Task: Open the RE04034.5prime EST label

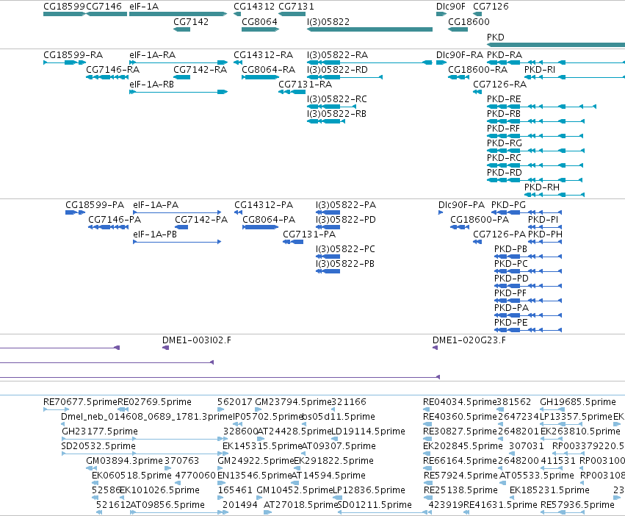Action: click(460, 402)
